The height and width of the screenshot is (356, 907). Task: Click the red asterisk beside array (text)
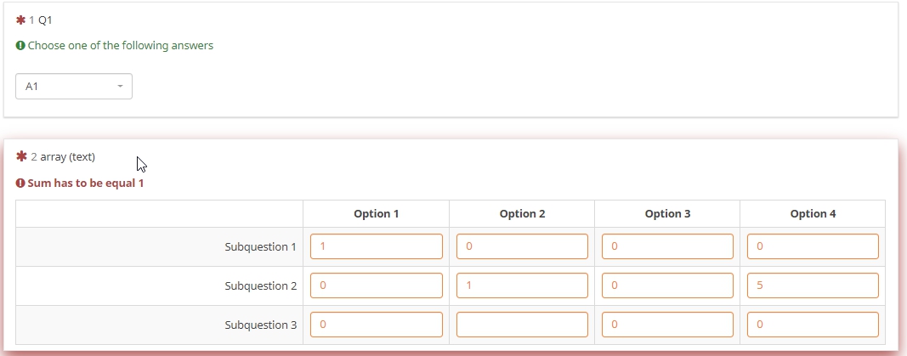[21, 156]
